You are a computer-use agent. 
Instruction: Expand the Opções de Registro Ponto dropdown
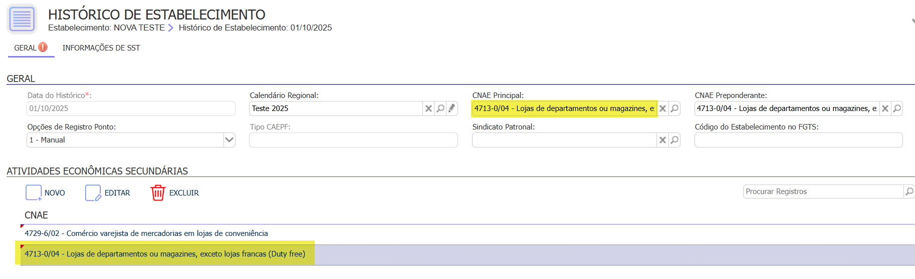229,140
